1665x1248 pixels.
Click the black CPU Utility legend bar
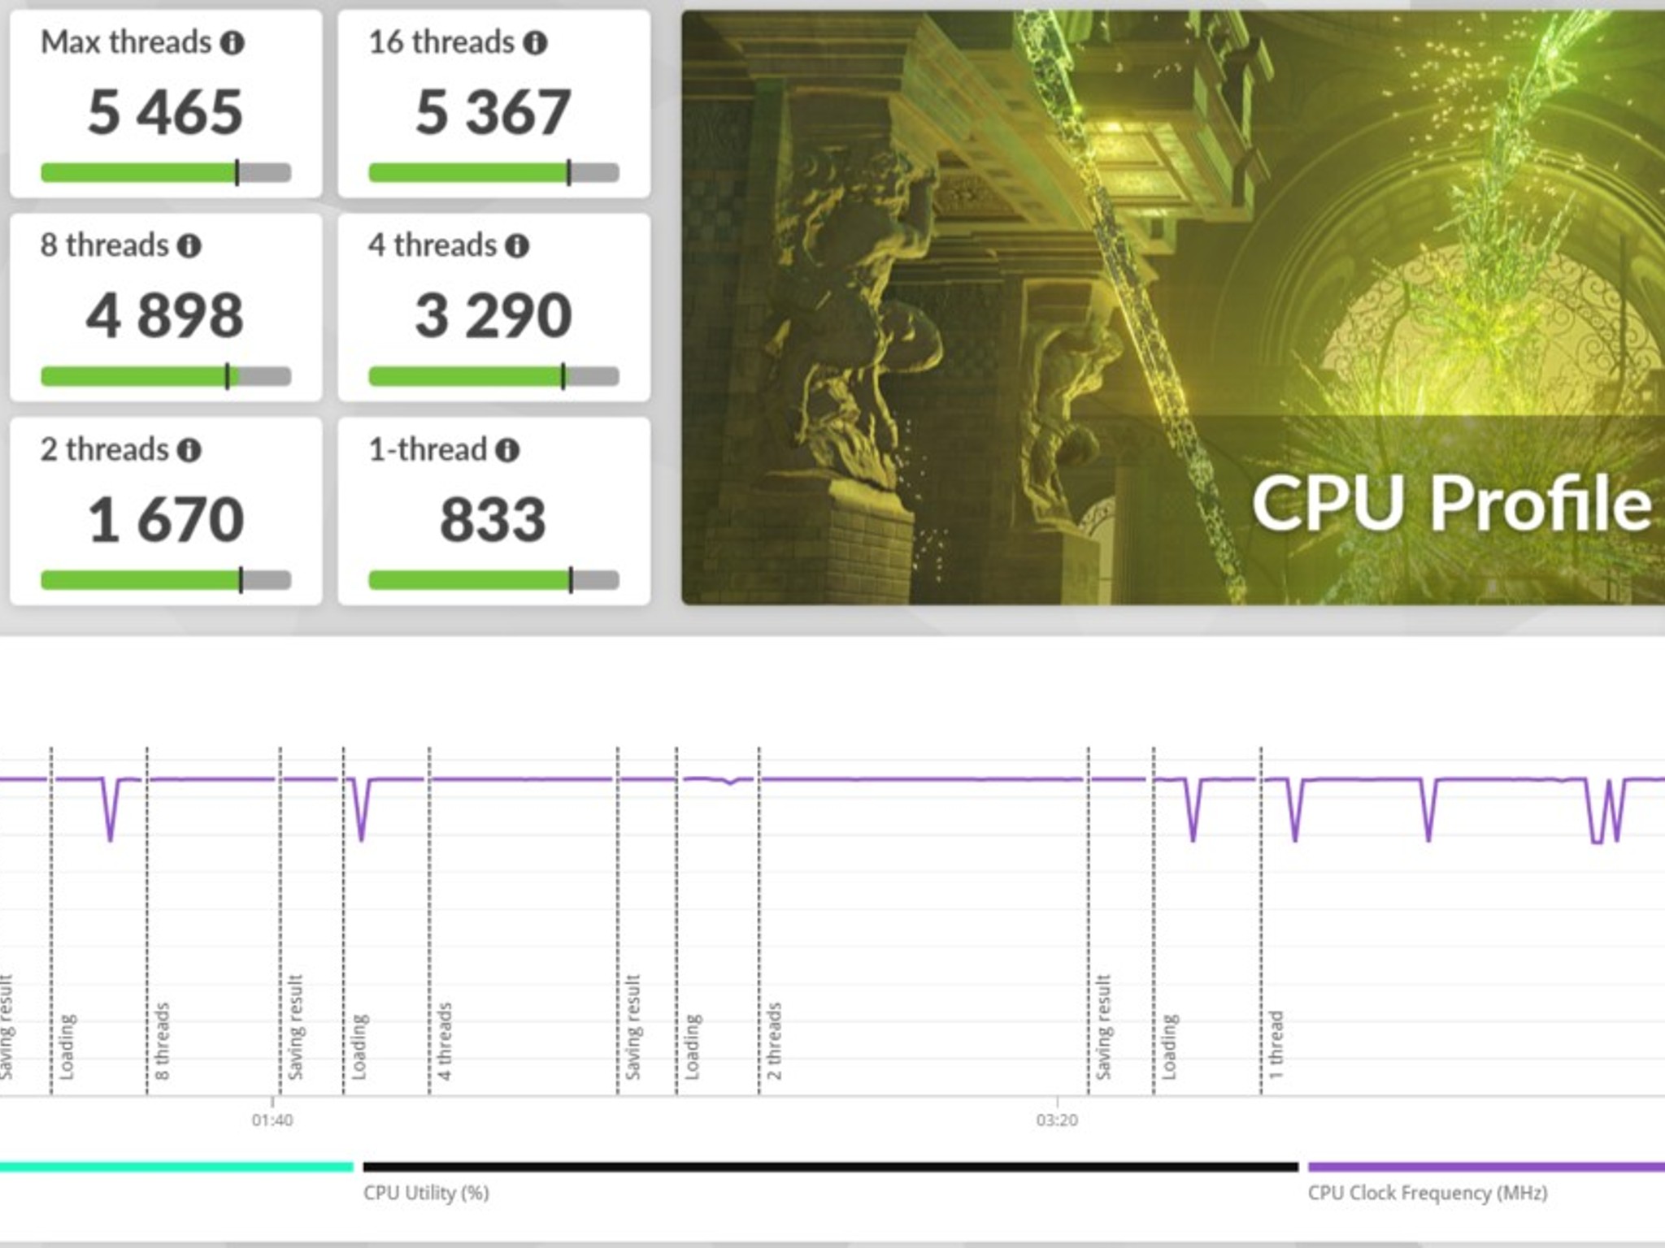[x=830, y=1167]
